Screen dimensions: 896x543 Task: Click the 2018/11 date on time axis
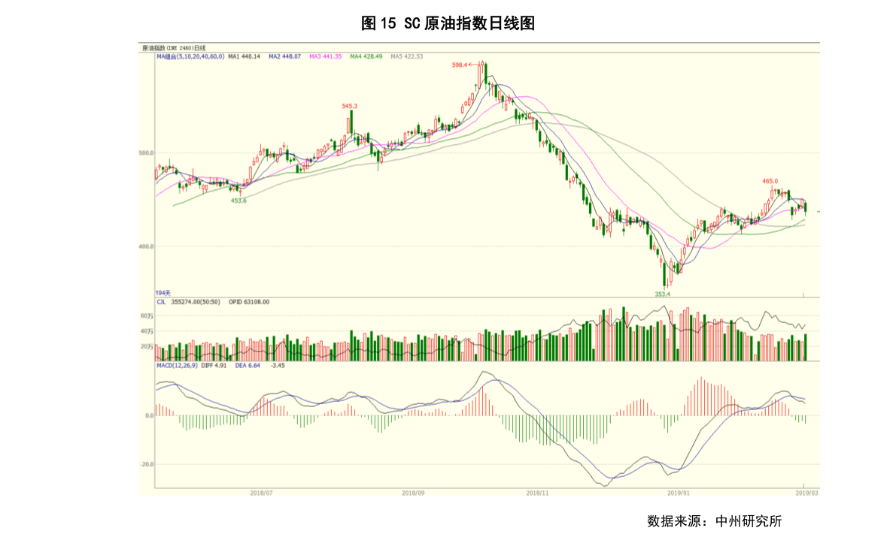(x=536, y=493)
